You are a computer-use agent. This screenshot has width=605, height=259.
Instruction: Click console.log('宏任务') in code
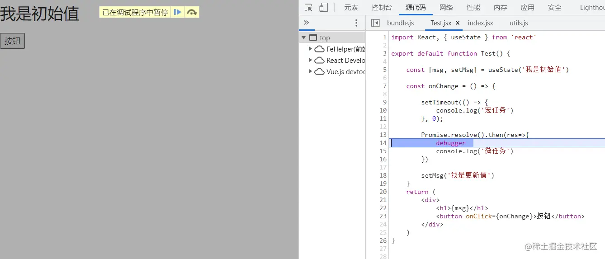[x=475, y=110]
